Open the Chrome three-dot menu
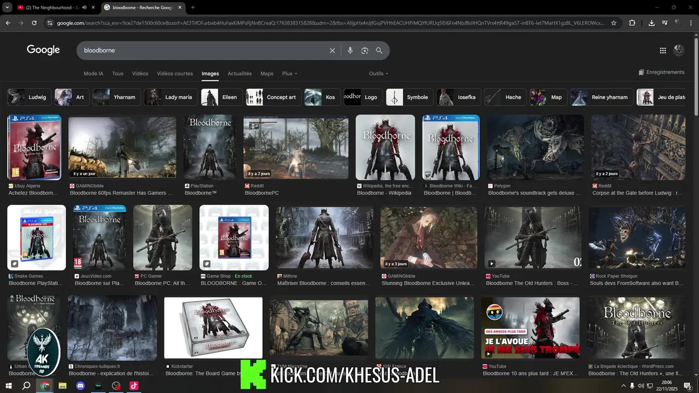 691,23
